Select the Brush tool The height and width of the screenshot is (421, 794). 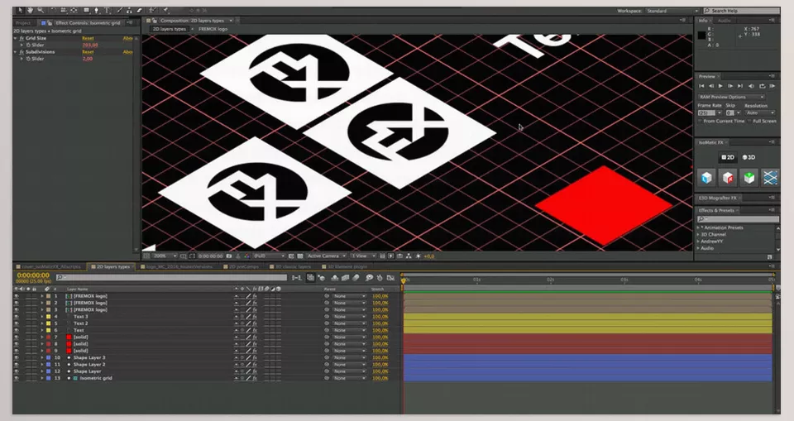click(x=120, y=10)
